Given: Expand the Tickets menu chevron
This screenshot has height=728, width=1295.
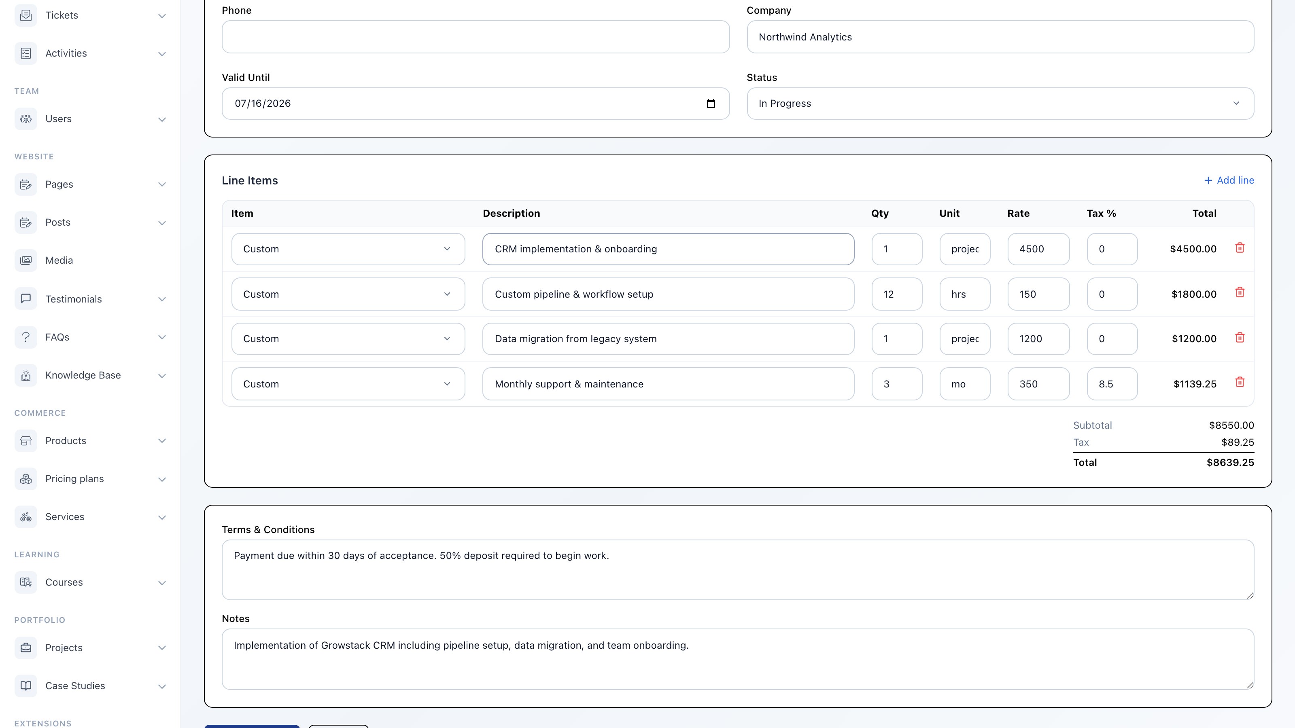Looking at the screenshot, I should 162,16.
